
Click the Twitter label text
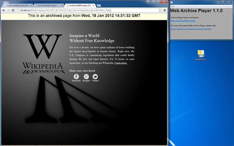point(95,80)
